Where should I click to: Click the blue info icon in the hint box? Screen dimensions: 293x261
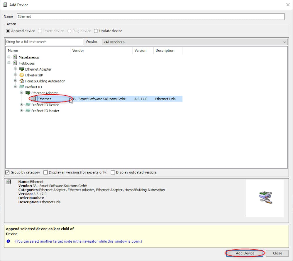coord(8,241)
